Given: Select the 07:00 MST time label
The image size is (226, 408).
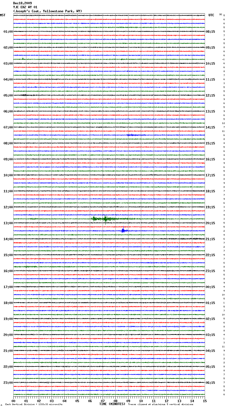Looking at the screenshot, I should pos(8,127).
